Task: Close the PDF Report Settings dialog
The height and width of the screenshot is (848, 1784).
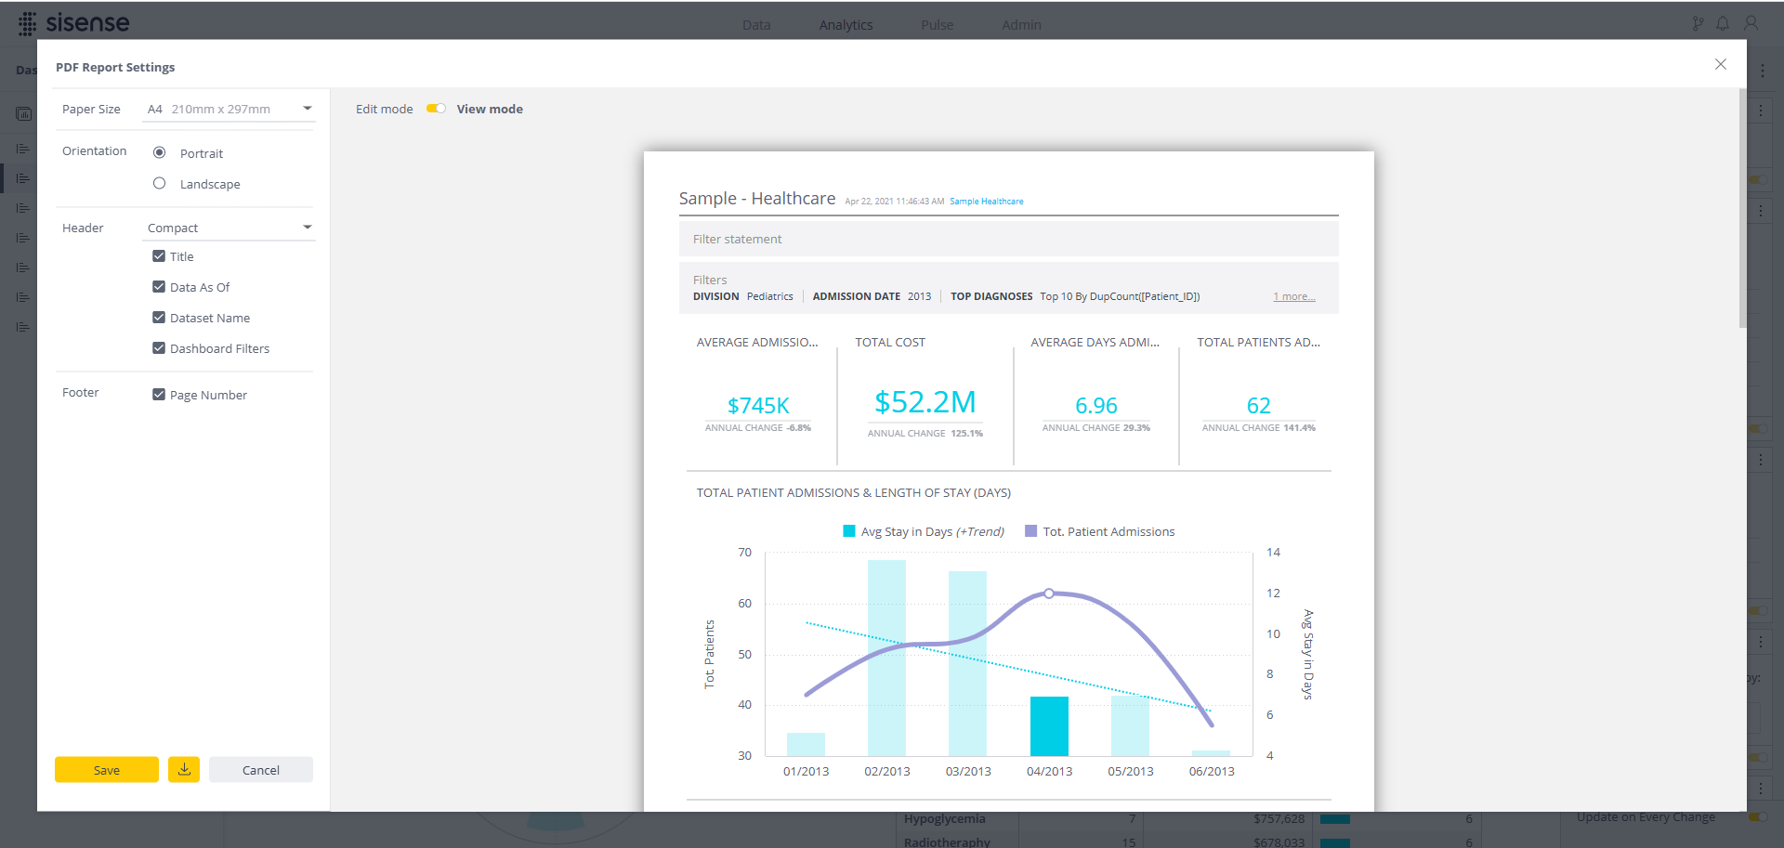Action: [x=1721, y=64]
